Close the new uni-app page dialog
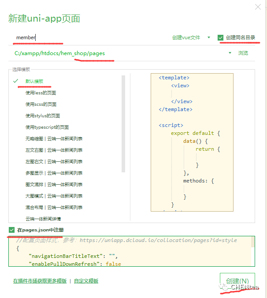The image size is (267, 298). (258, 7)
